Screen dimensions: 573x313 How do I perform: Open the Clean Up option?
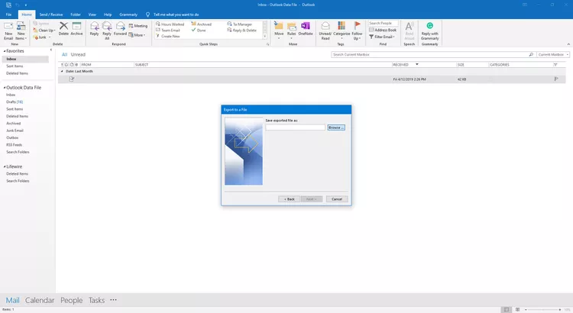[44, 31]
